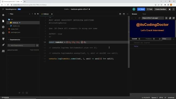Select the Problems tab
Screen dimensions: 176x99
148,39
